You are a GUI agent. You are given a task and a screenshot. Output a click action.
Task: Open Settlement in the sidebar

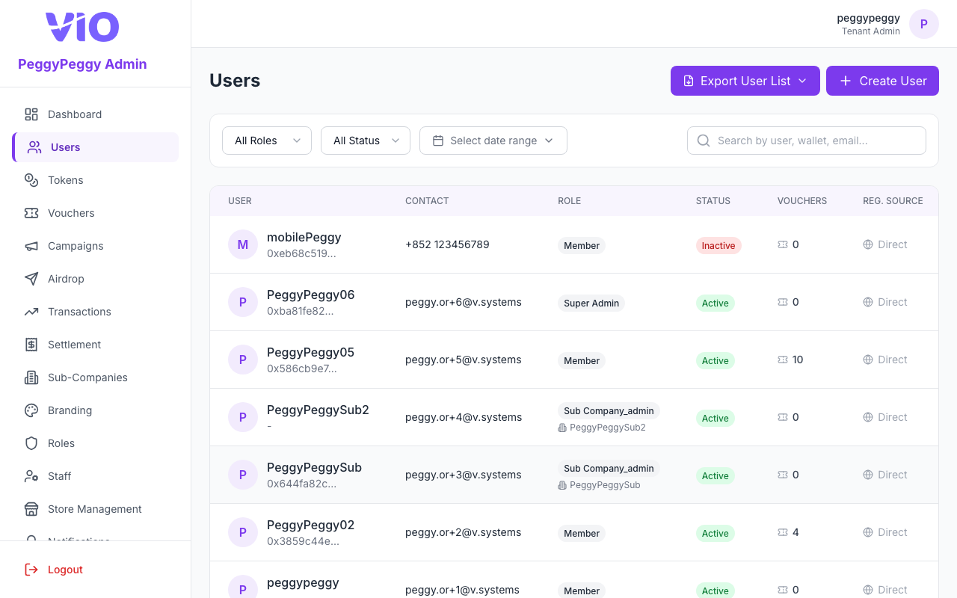pyautogui.click(x=95, y=345)
